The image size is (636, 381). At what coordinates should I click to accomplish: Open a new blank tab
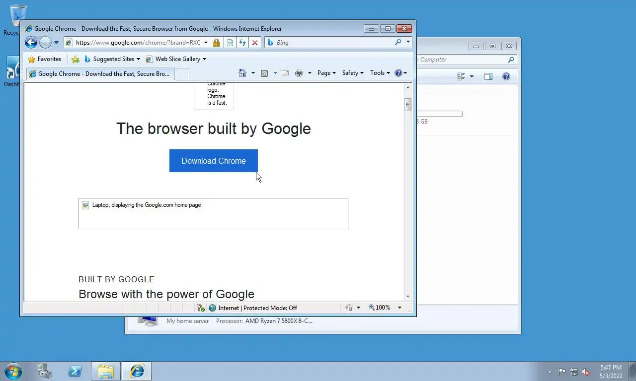(x=182, y=74)
